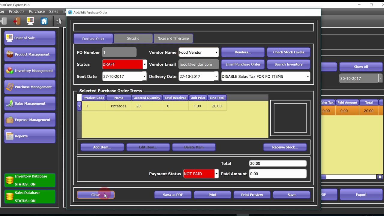Switch to the Shipping tab
The width and height of the screenshot is (384, 216).
coord(133,38)
